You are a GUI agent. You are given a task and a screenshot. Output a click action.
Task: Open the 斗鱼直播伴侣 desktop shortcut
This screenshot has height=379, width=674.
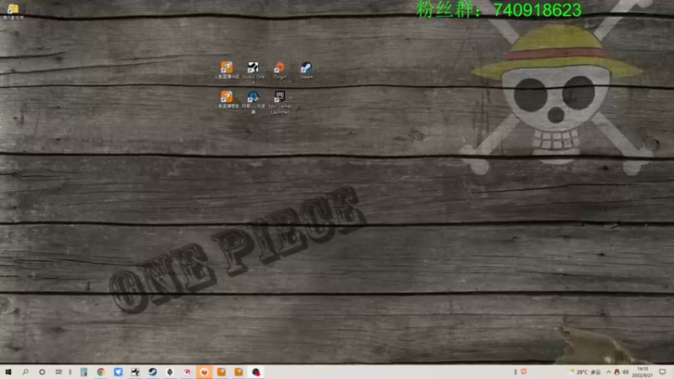point(227,70)
